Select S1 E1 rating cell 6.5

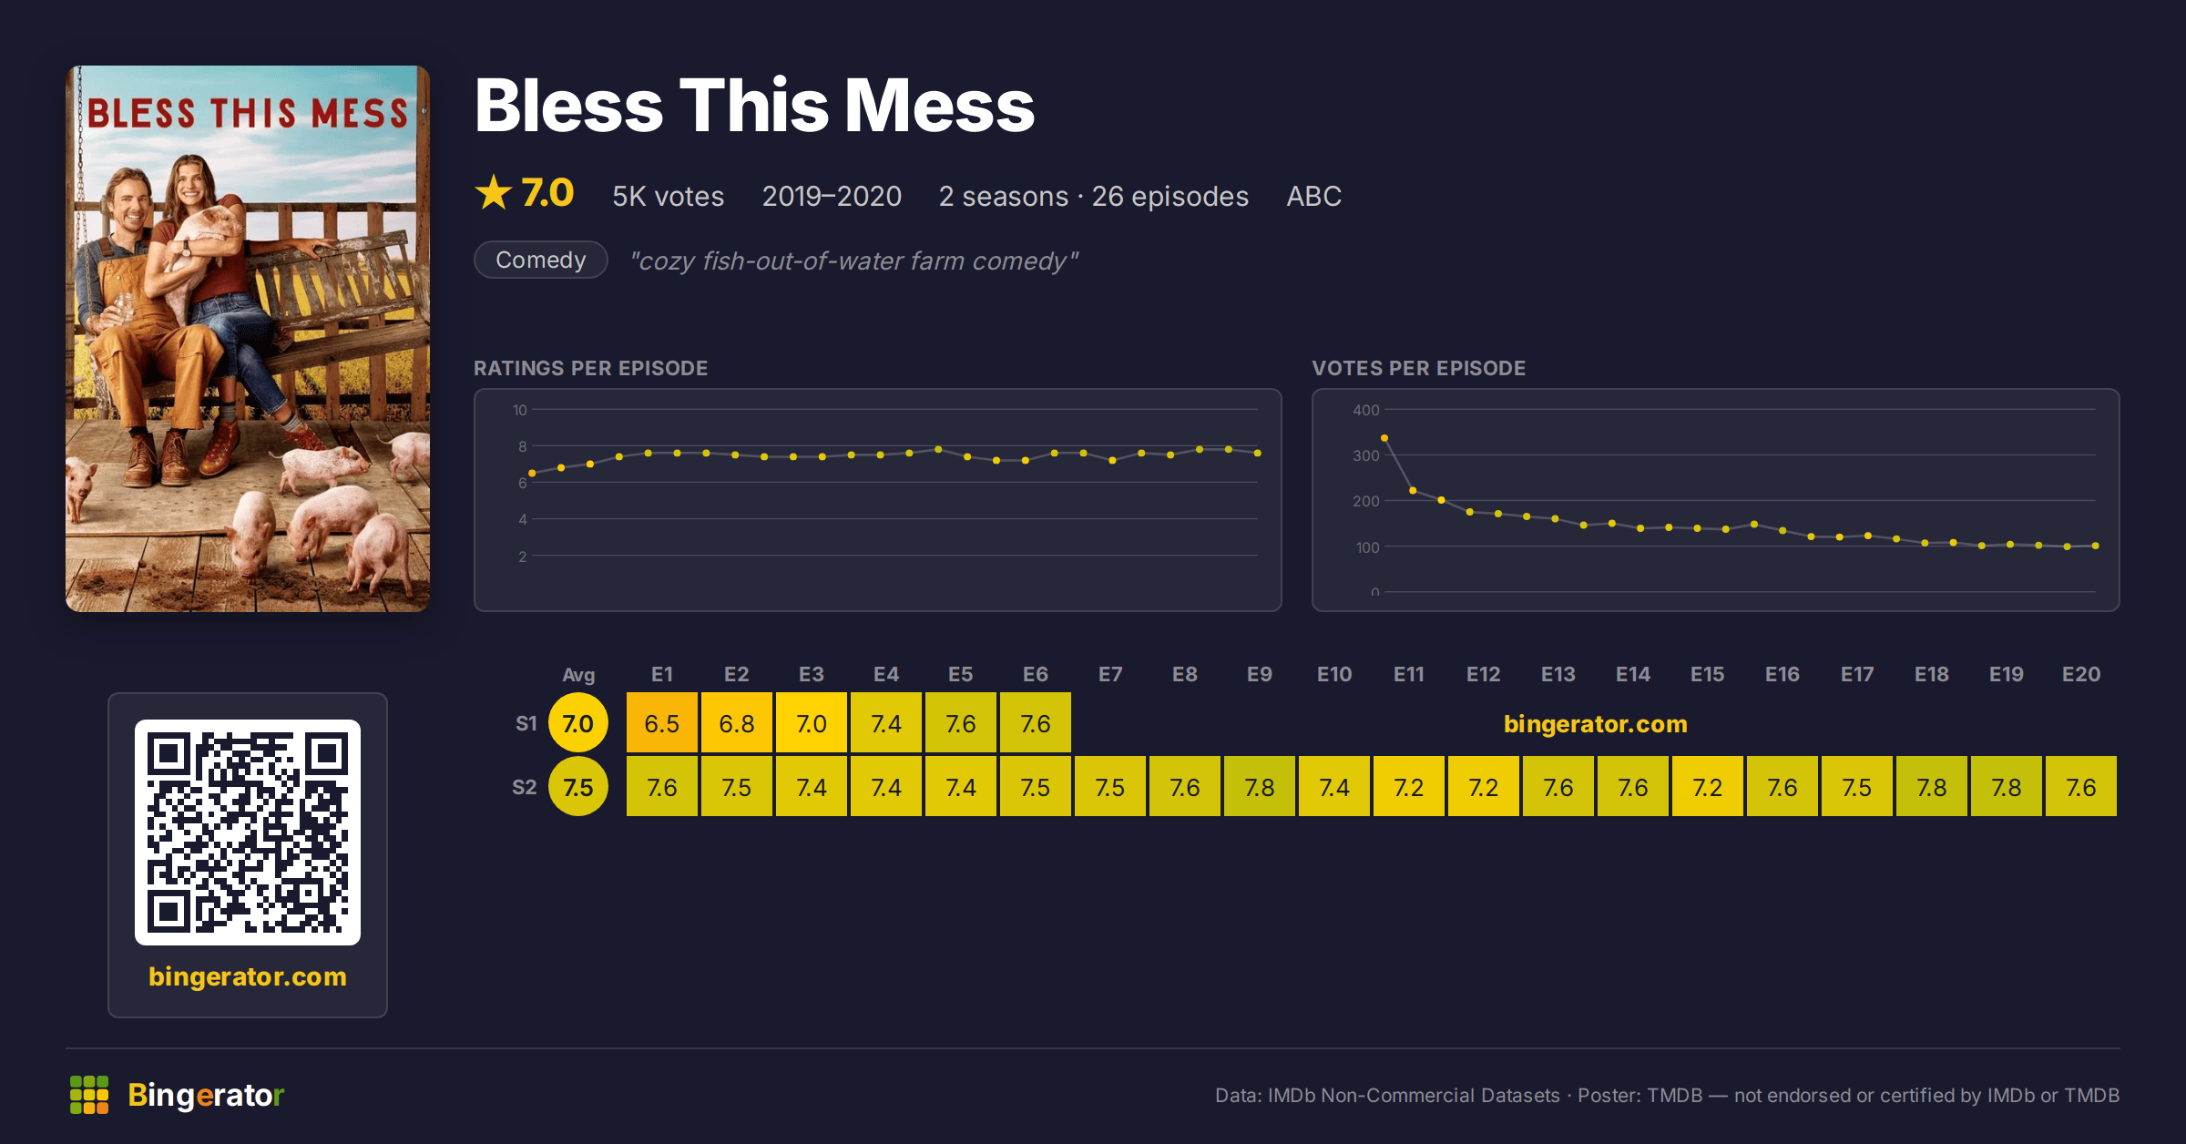pos(662,723)
